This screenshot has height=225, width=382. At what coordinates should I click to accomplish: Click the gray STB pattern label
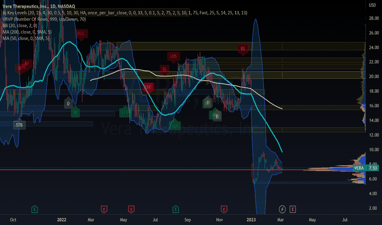19,125
